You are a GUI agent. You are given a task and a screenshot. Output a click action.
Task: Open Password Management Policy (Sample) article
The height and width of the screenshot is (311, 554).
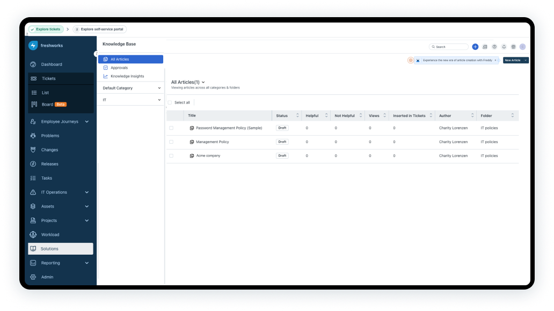pos(229,128)
